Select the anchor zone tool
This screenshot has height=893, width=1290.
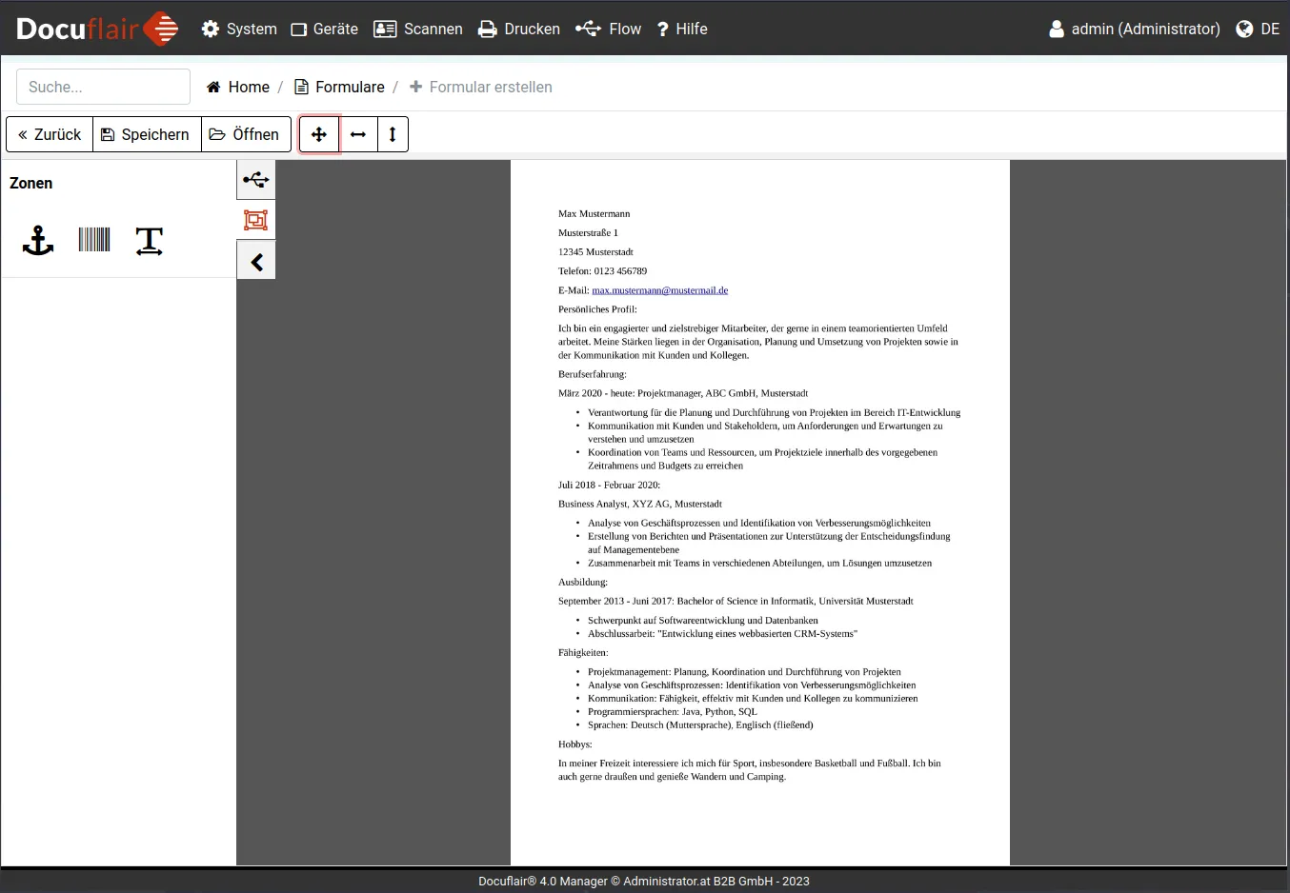38,241
